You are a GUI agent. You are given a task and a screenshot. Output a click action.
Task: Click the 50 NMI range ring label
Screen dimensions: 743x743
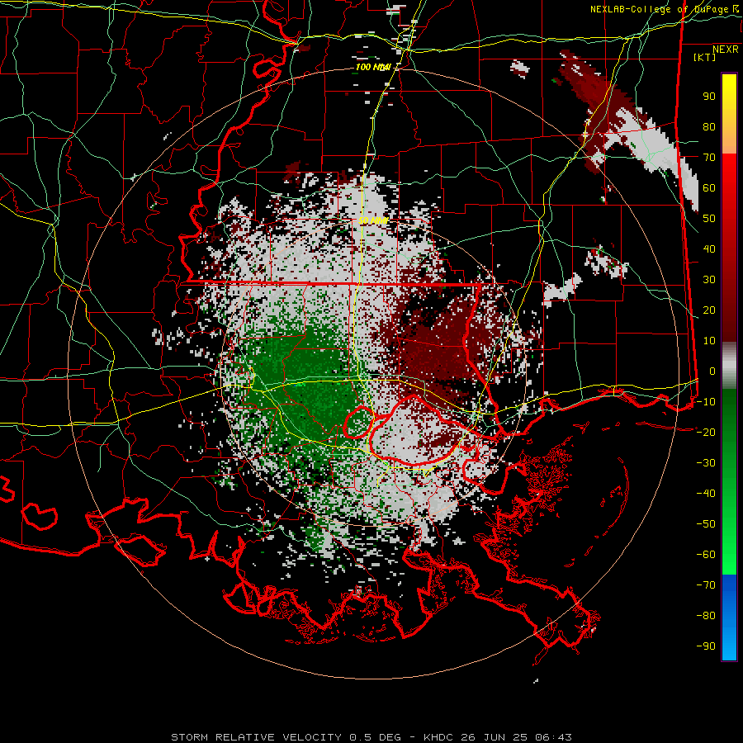[373, 220]
